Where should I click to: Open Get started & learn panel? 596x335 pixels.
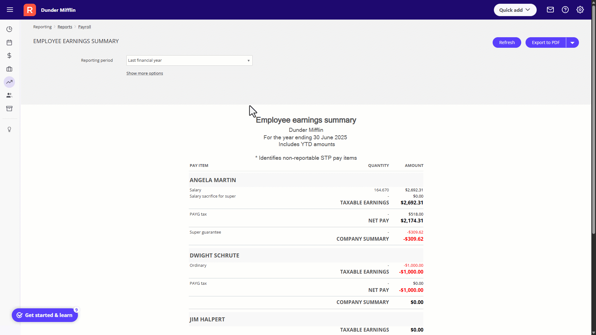[45, 315]
